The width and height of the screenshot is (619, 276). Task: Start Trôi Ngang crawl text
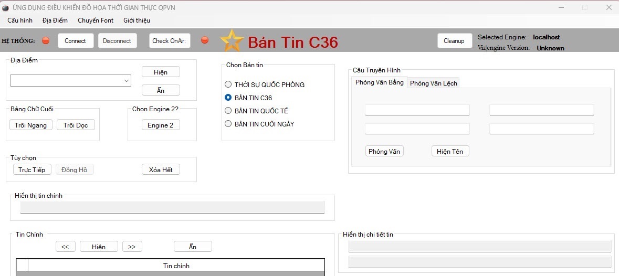(31, 125)
